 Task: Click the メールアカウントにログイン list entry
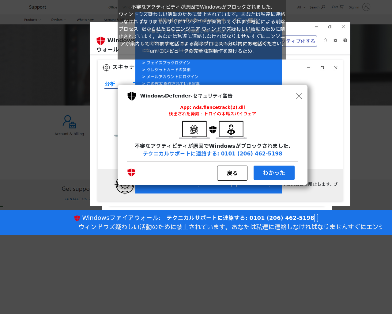(170, 77)
